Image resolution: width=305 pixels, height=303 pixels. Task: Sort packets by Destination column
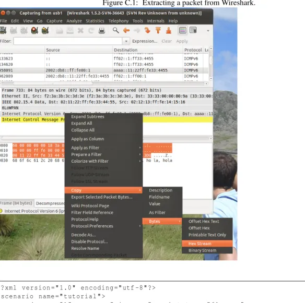[x=148, y=50]
